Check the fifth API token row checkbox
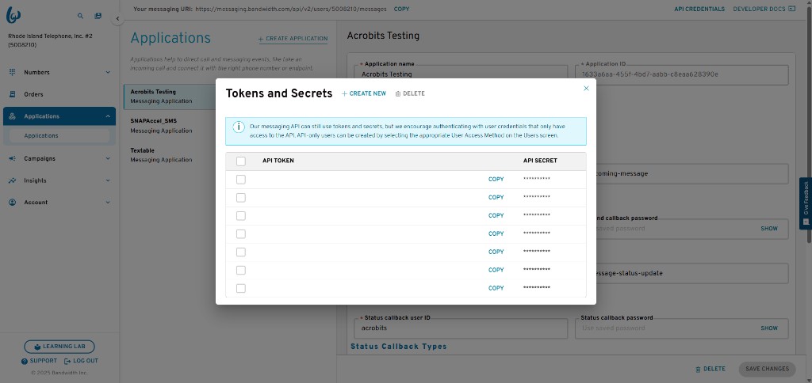This screenshot has height=383, width=812. point(241,252)
